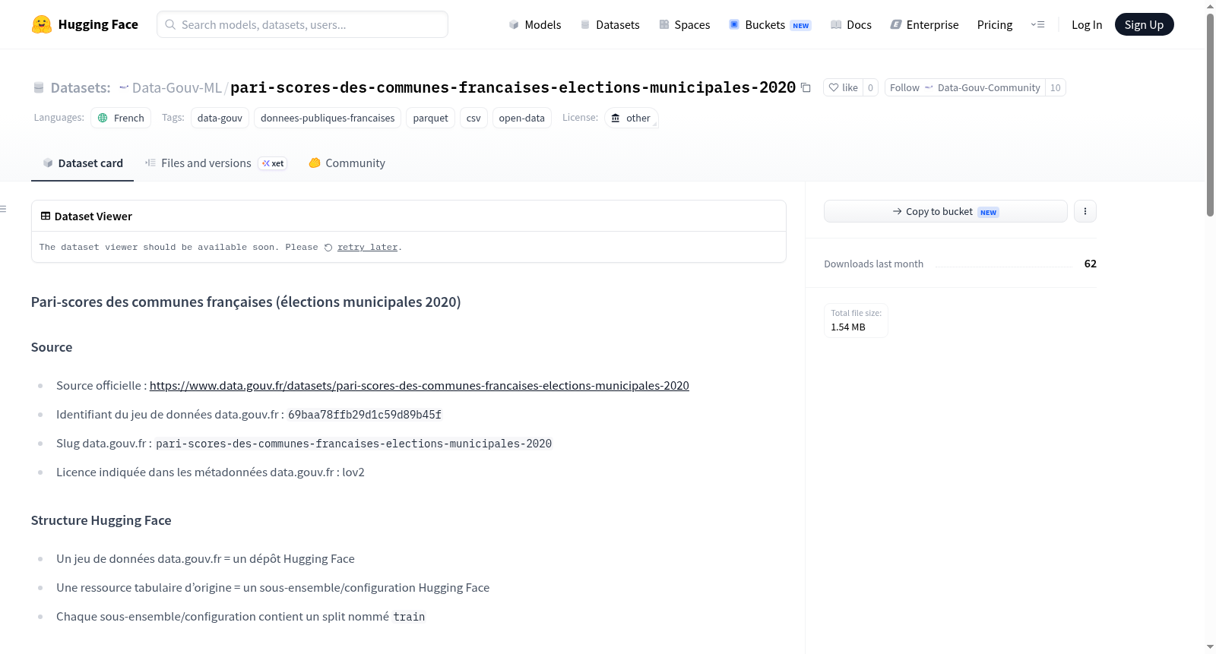Click the 'train' split name code text
Viewport: 1216px width, 654px height.
pyautogui.click(x=409, y=617)
